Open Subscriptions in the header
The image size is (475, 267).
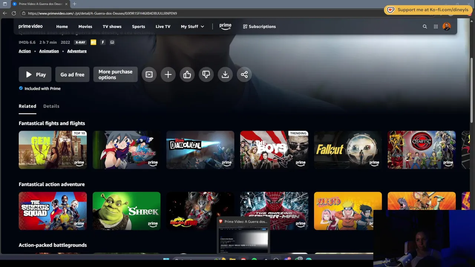259,26
